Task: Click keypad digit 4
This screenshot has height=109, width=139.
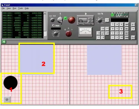Action: 113,29
